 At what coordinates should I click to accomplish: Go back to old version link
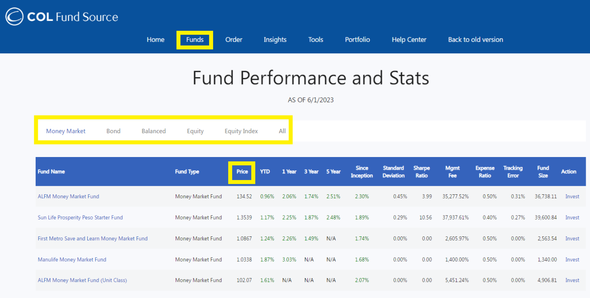point(476,39)
